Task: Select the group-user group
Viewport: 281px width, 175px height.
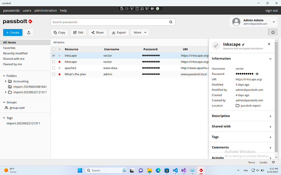Action: point(15,108)
